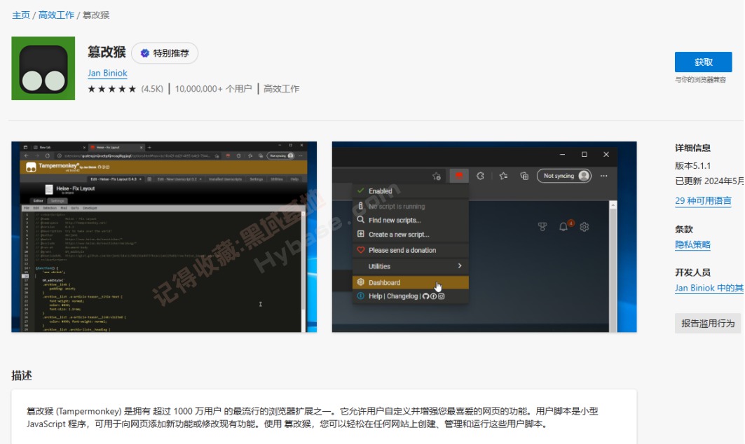Click the five-star rating row

112,89
